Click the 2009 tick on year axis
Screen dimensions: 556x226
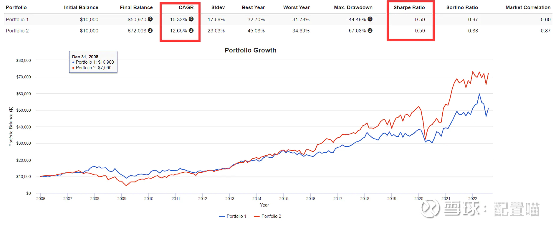click(x=122, y=199)
